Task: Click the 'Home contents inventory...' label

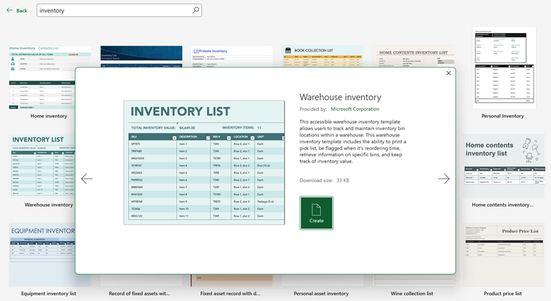Action: click(x=503, y=205)
